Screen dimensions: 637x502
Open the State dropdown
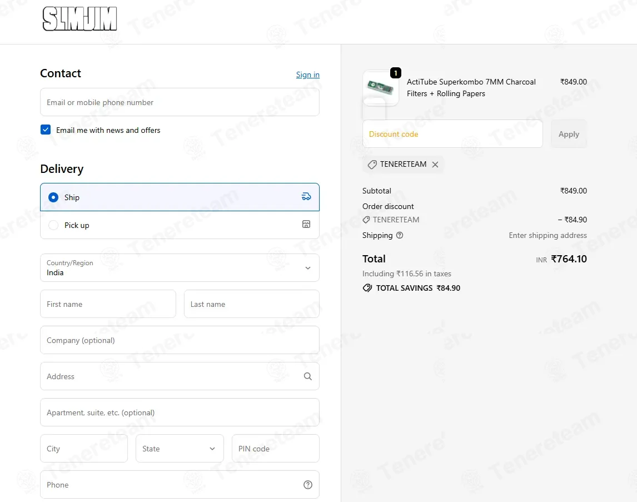click(x=180, y=449)
